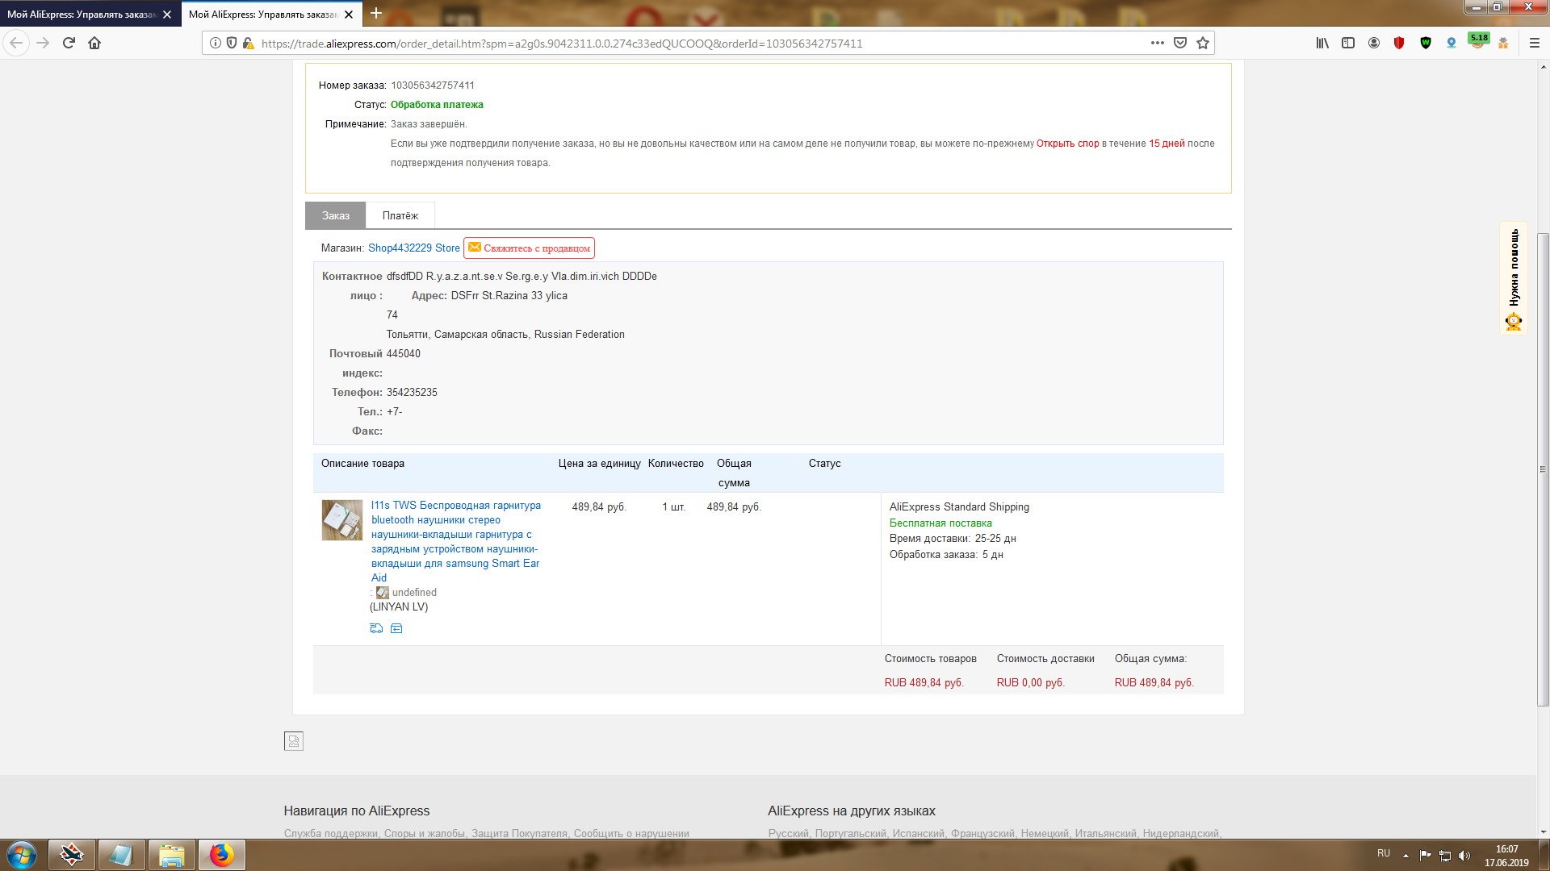
Task: Click the Открыть спор link
Action: 1067,144
